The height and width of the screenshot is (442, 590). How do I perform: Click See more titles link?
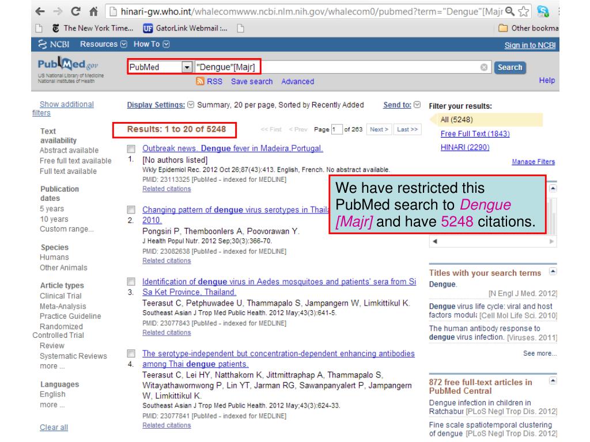(x=540, y=353)
